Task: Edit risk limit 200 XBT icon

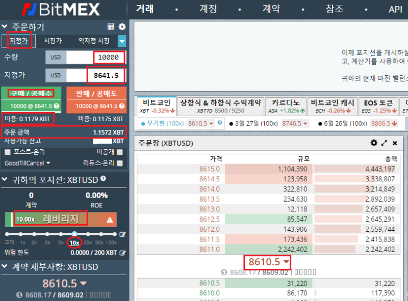Action: [122, 253]
